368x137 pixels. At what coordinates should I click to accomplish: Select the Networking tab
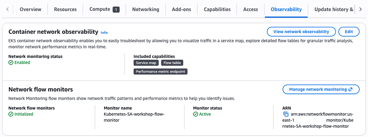[x=146, y=9]
